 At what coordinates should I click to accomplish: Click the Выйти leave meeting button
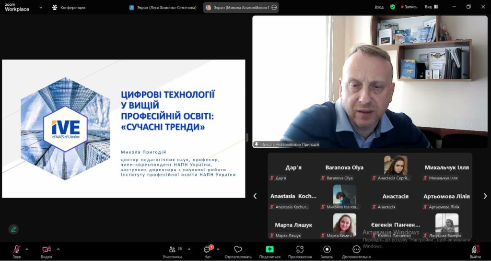click(x=475, y=251)
